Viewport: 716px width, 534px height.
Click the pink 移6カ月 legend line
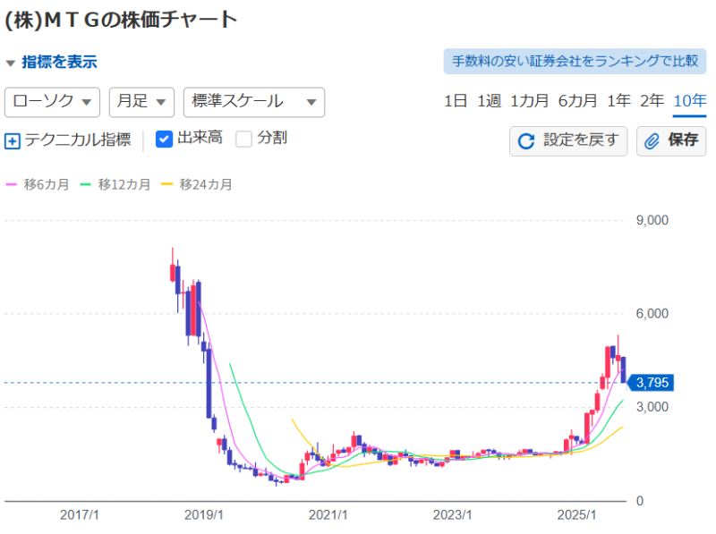(x=13, y=184)
